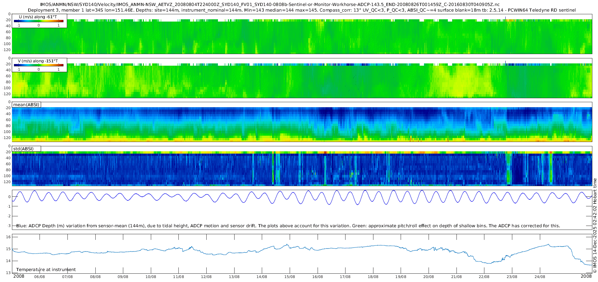Click the 10/08 date tick label
This screenshot has width=598, height=282.
[x=151, y=277]
